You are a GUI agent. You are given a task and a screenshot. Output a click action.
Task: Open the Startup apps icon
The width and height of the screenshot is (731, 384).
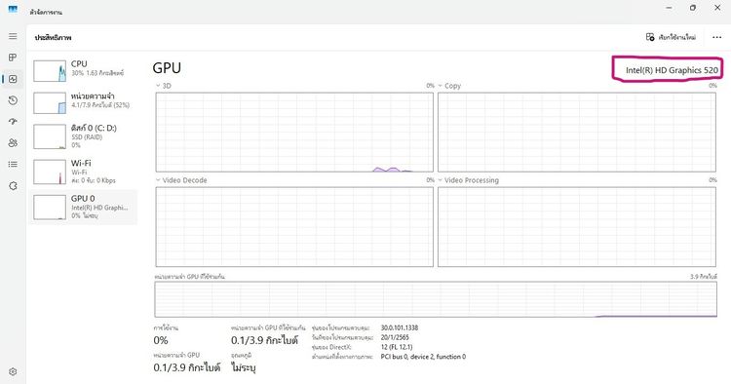click(x=13, y=121)
